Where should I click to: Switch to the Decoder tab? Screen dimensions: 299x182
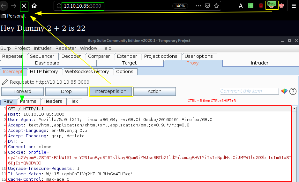coord(71,56)
